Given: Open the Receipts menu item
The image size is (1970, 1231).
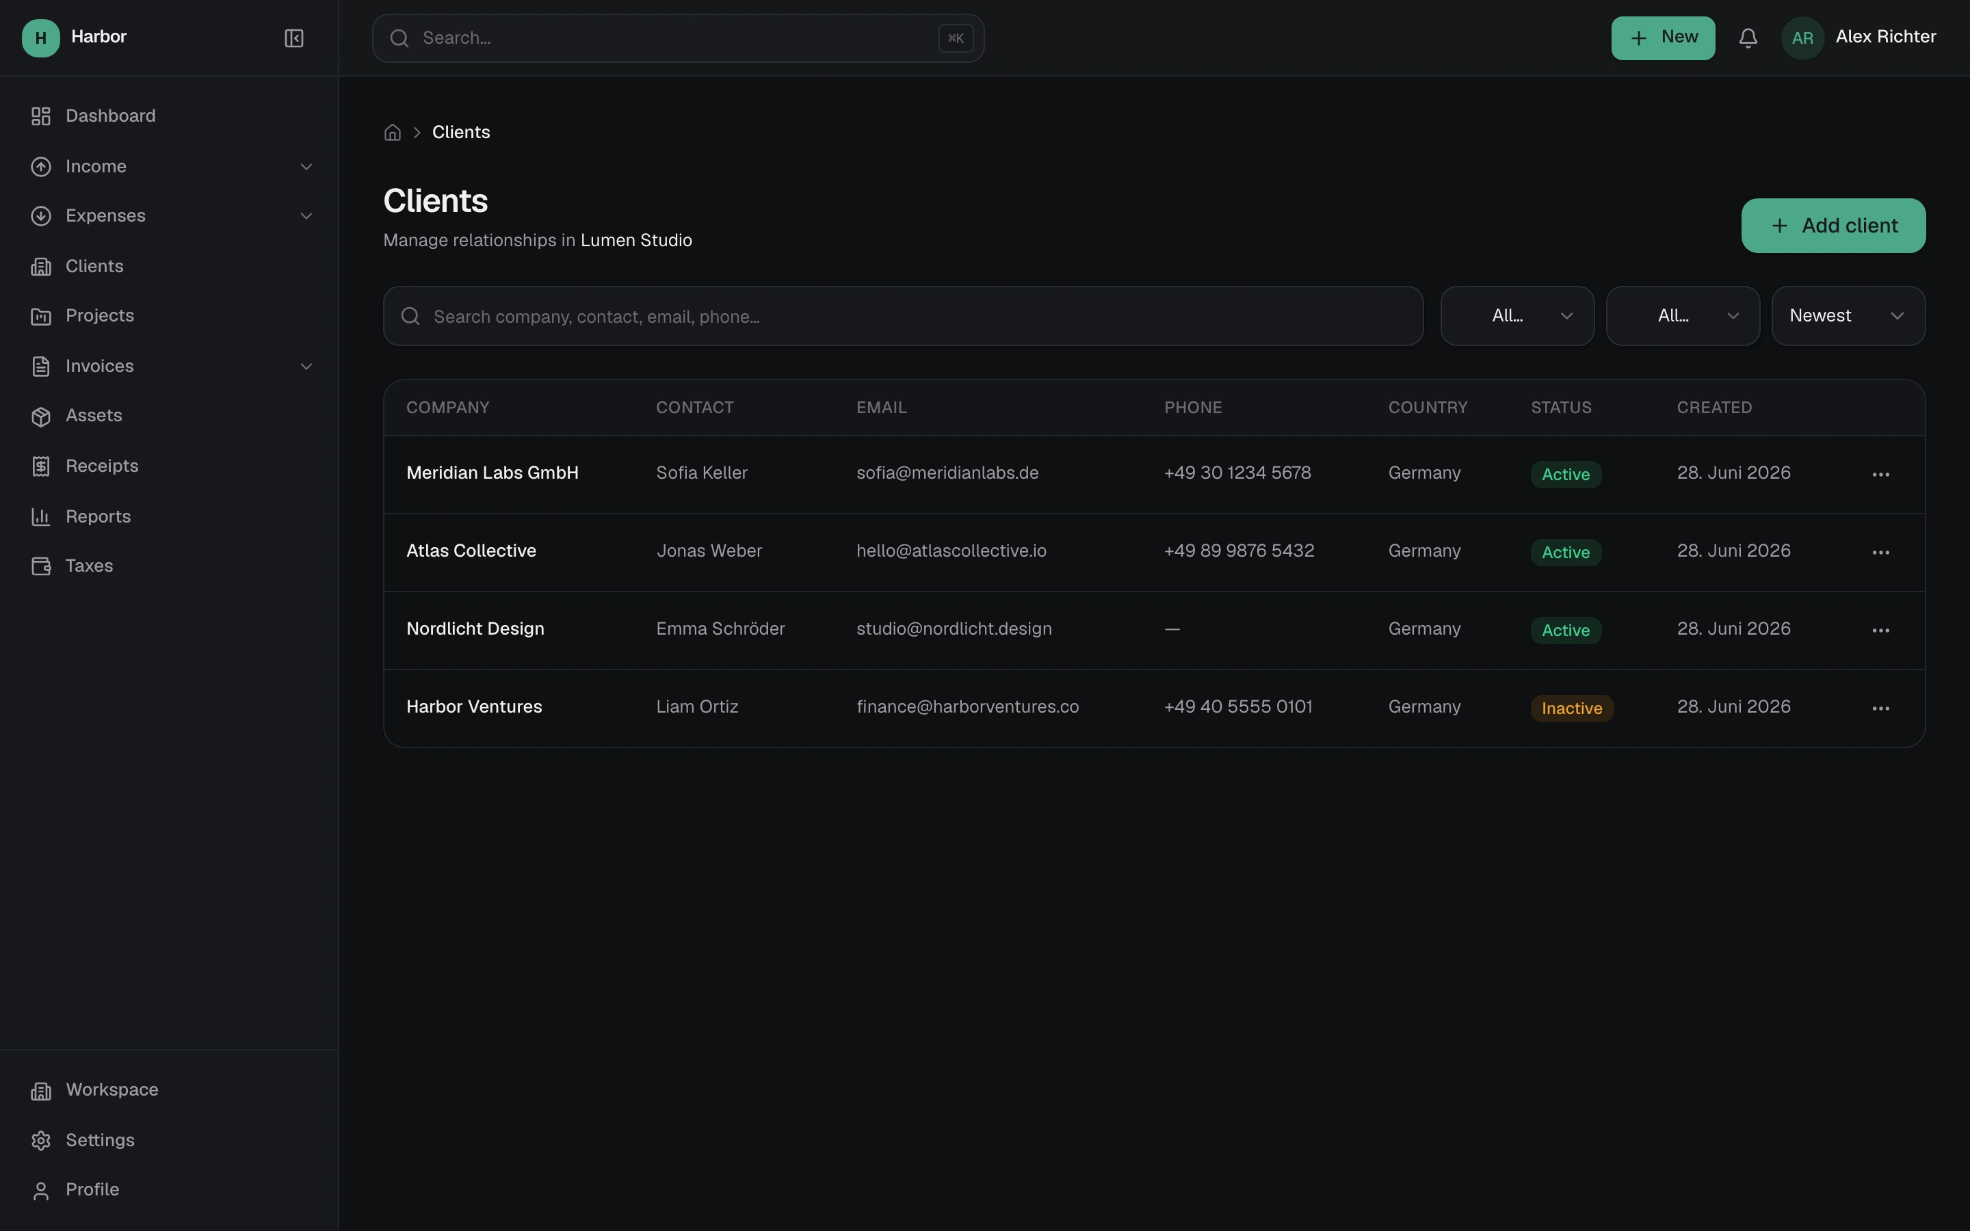Looking at the screenshot, I should click(x=168, y=466).
